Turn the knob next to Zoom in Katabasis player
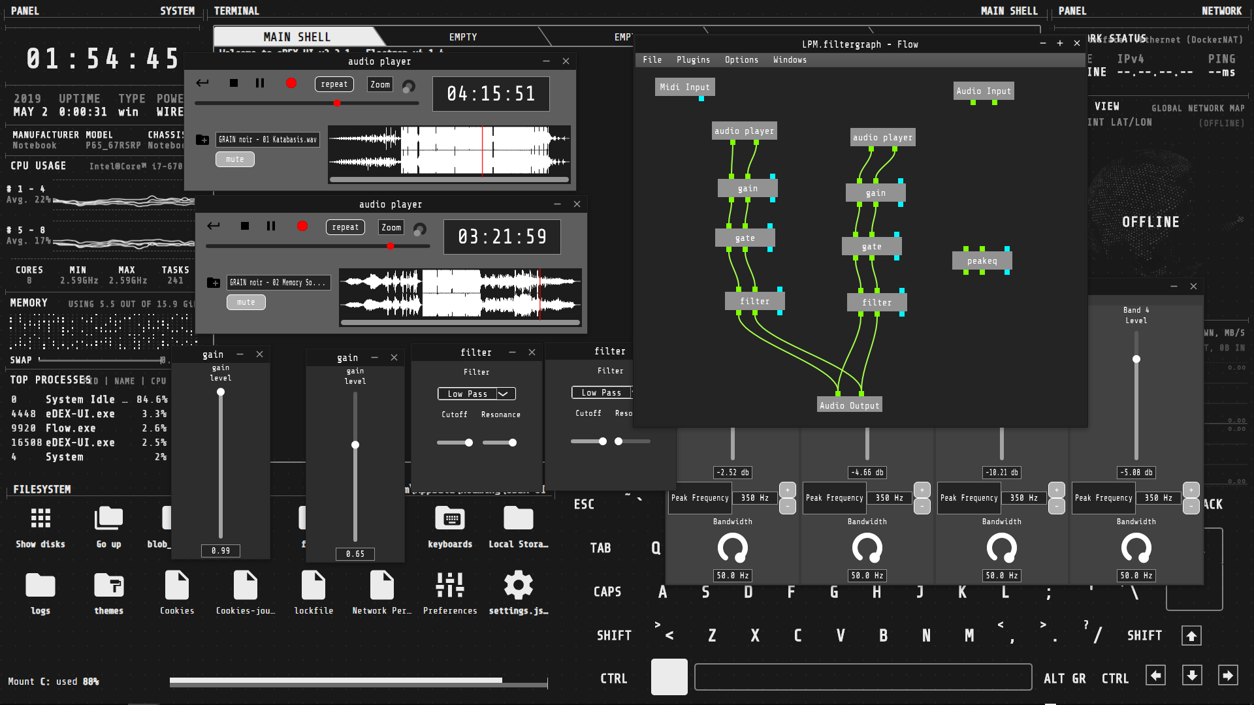 [x=409, y=86]
